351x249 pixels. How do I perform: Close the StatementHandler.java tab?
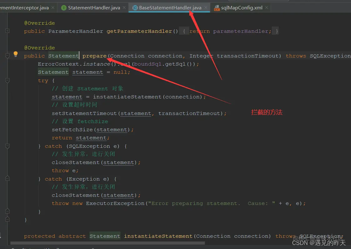pos(124,7)
